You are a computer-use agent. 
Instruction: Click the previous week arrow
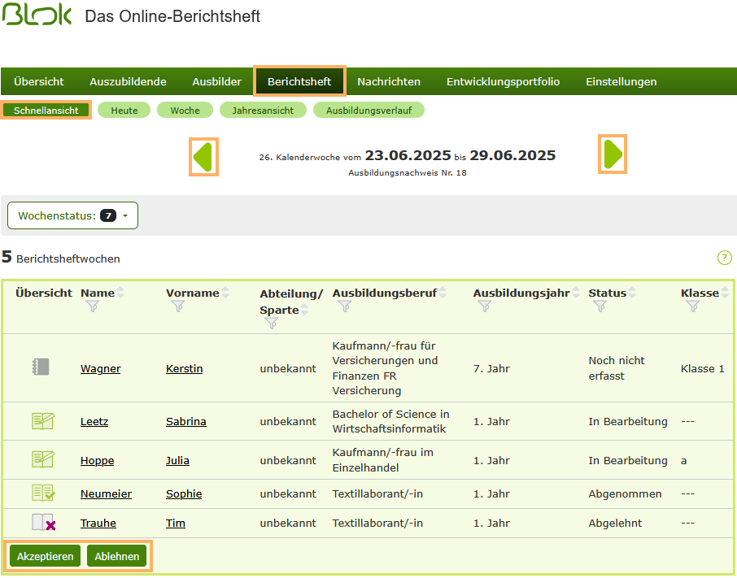pos(203,155)
